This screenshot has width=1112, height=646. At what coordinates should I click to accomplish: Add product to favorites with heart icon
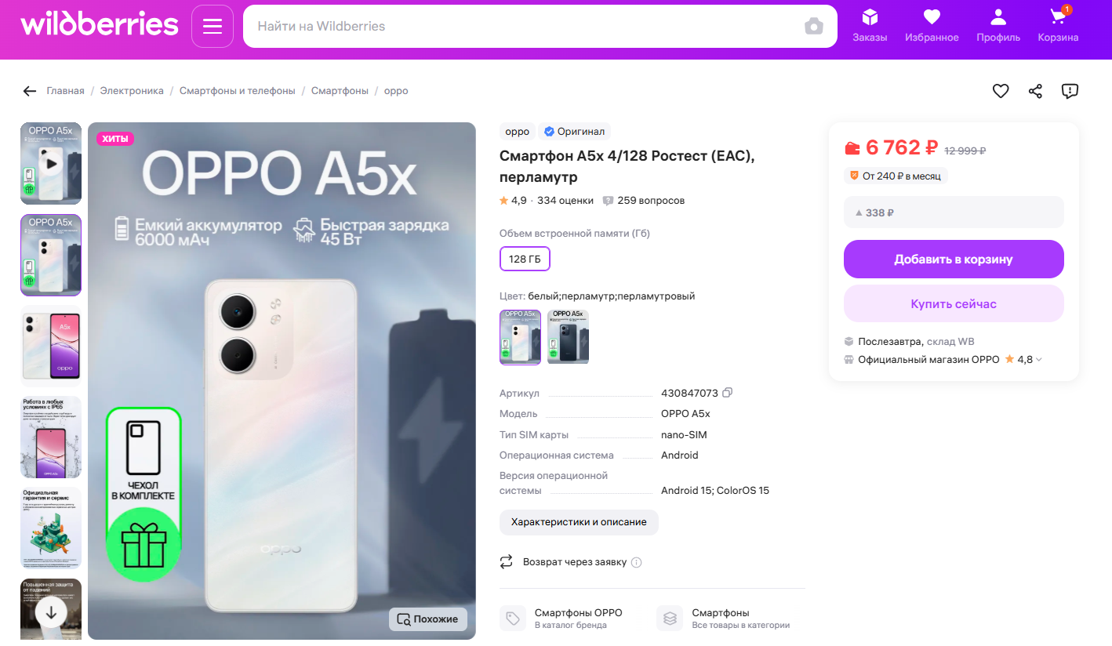click(1001, 91)
